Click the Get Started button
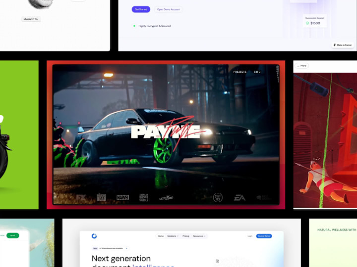 tap(141, 9)
